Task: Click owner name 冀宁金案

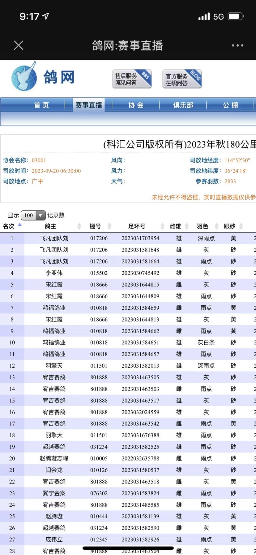Action: click(x=54, y=493)
